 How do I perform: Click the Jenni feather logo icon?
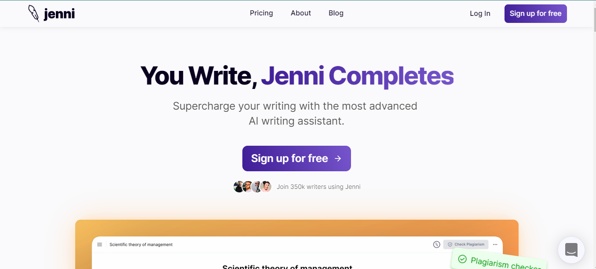point(34,13)
